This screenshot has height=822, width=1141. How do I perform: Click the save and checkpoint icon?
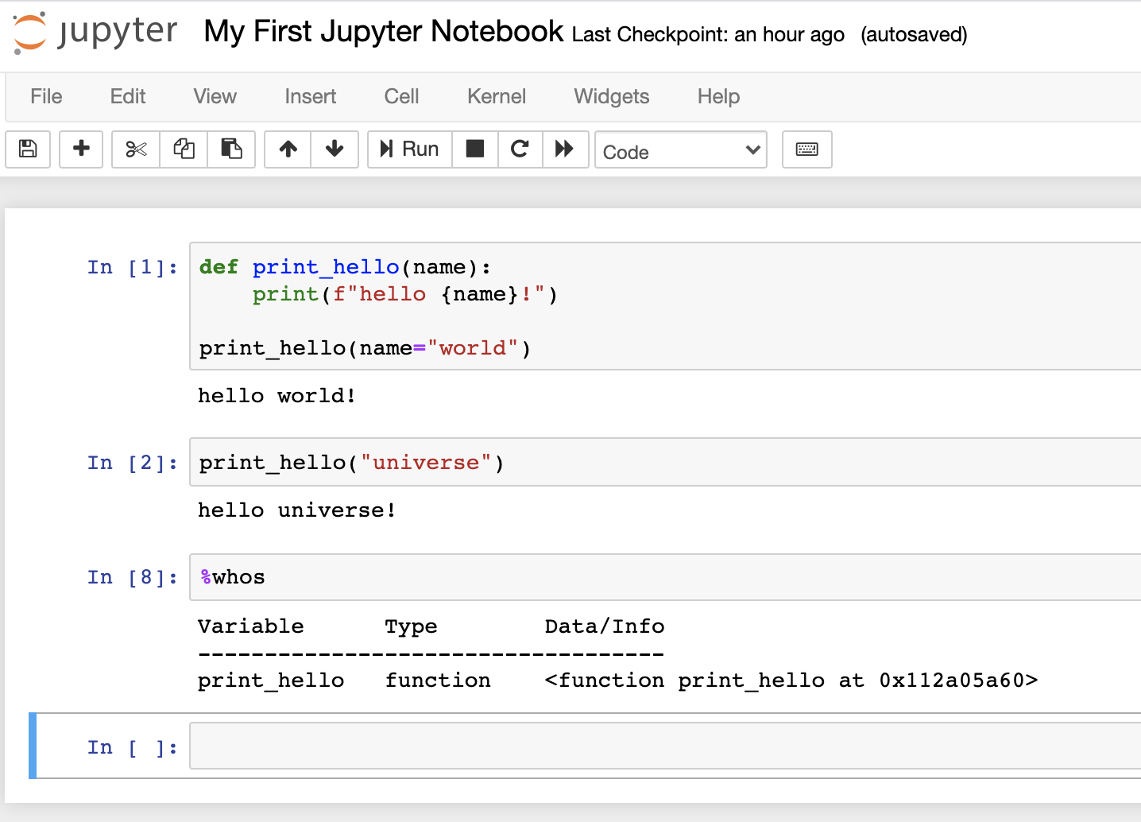tap(28, 149)
